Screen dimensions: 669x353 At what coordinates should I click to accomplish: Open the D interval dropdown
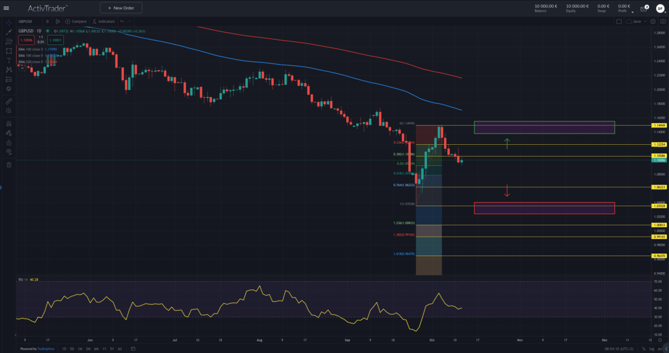(x=48, y=21)
